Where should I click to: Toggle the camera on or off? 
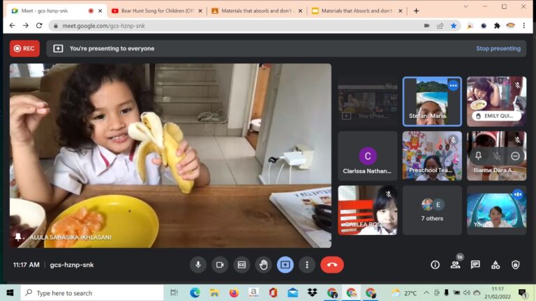click(x=220, y=265)
